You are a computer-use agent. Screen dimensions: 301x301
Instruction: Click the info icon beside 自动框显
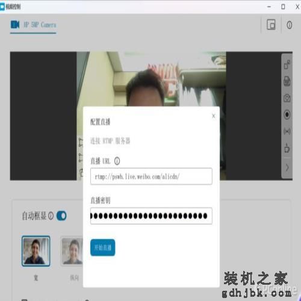pyautogui.click(x=51, y=216)
